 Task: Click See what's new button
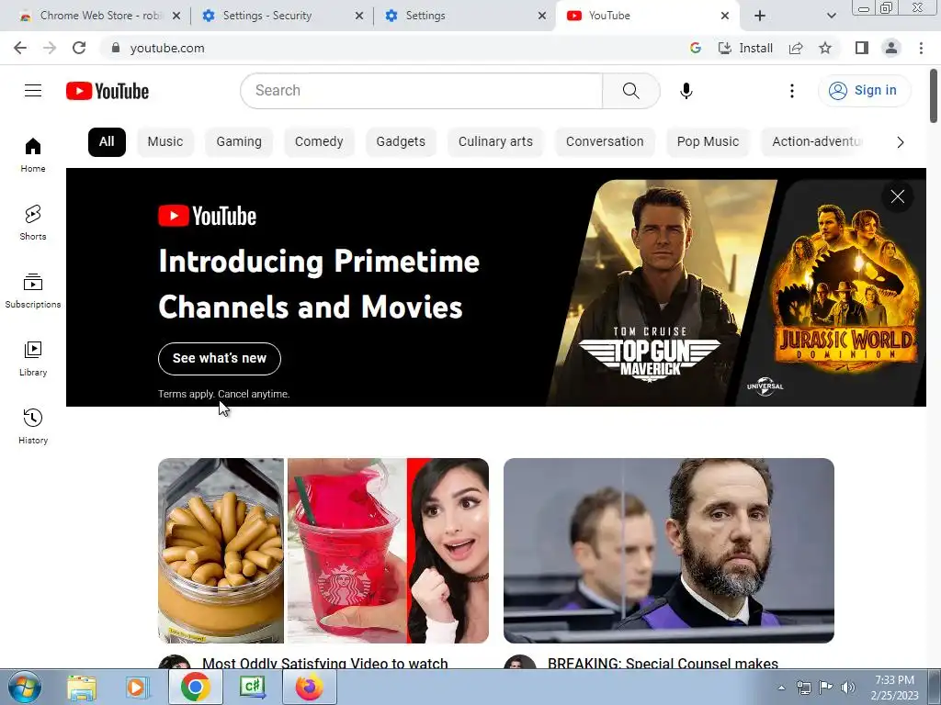tap(220, 359)
